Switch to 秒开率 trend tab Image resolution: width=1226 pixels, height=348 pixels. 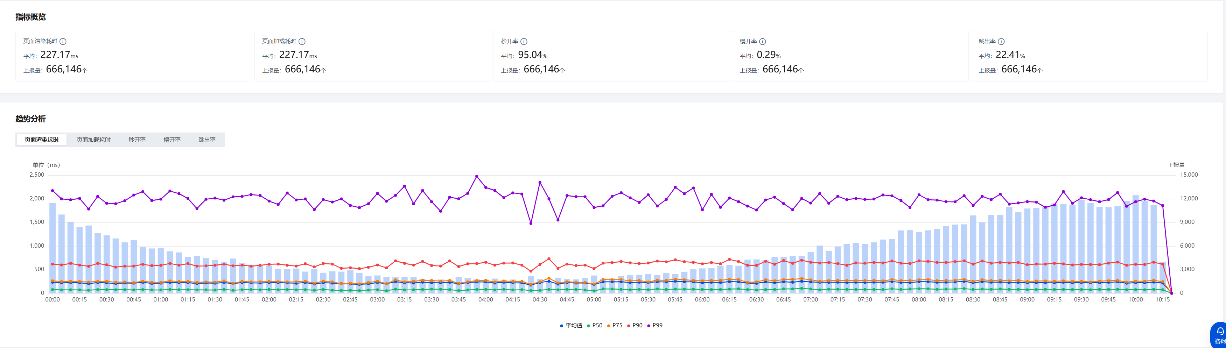pyautogui.click(x=137, y=140)
